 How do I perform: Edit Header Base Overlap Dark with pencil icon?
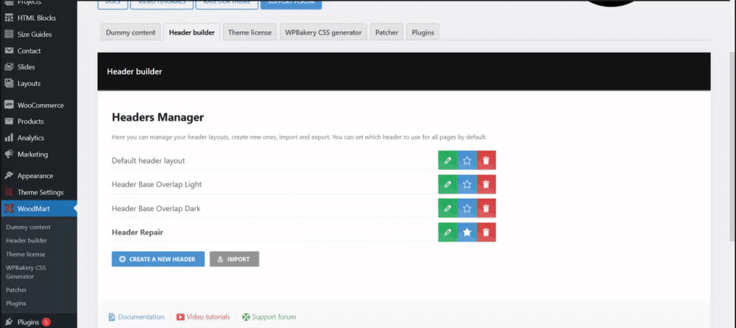(x=447, y=208)
